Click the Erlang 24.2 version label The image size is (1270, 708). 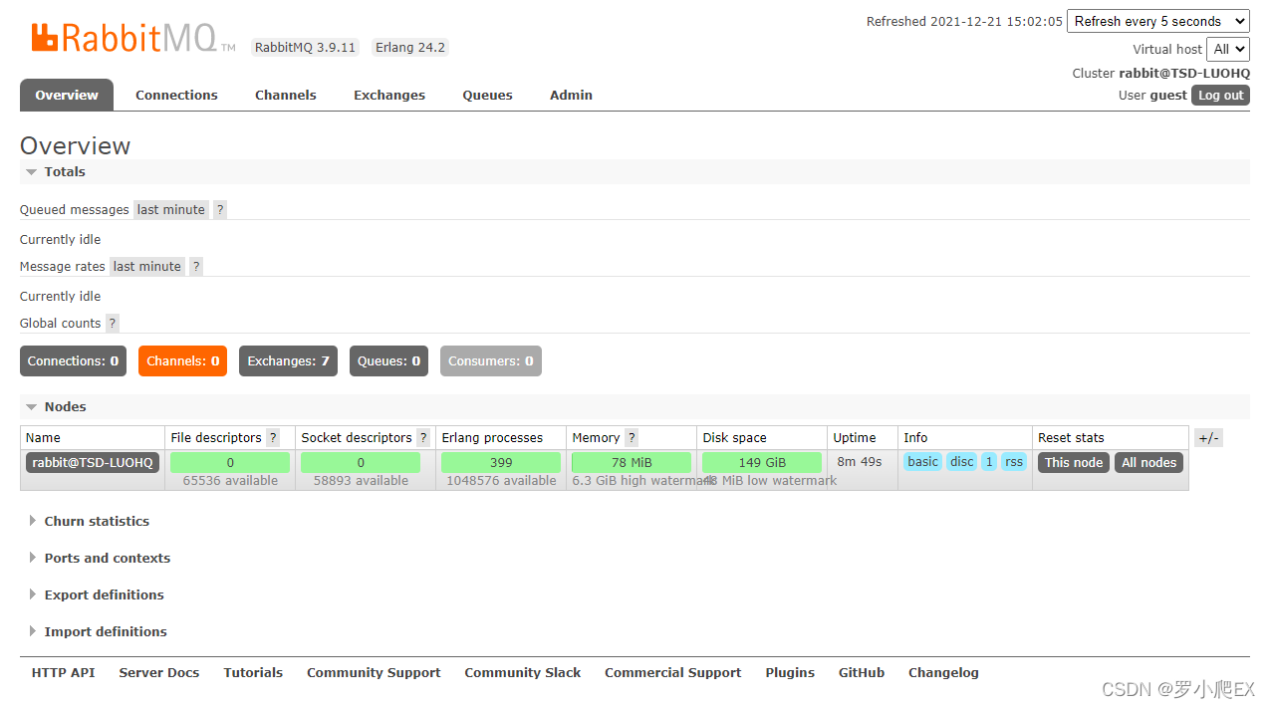click(x=410, y=47)
